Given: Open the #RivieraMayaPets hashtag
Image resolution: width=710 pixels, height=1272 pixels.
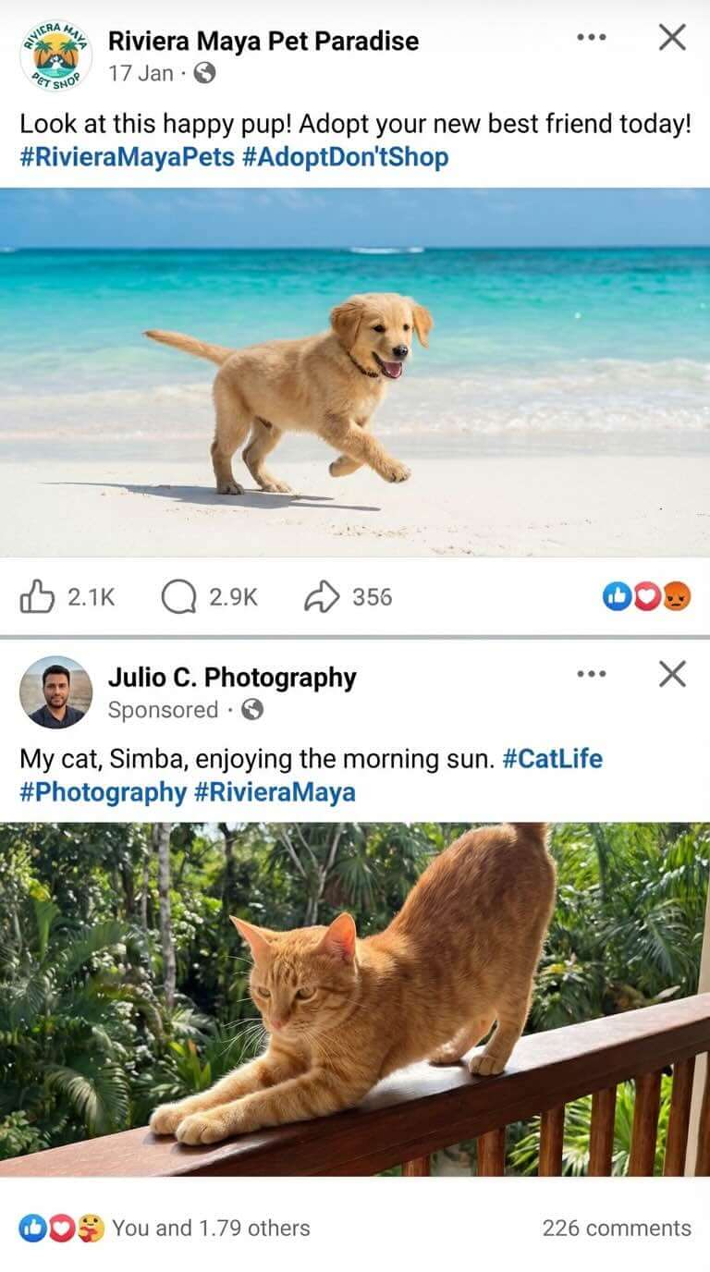Looking at the screenshot, I should click(127, 157).
